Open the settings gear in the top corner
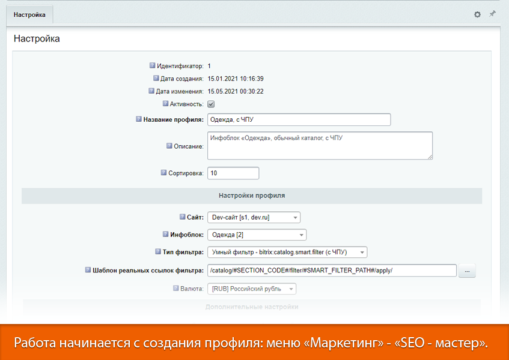Screen dimensions: 509x360 click(478, 13)
